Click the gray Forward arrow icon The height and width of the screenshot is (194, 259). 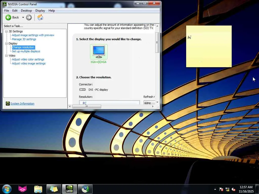coord(29,17)
